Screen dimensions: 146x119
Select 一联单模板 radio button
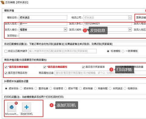point(123,51)
